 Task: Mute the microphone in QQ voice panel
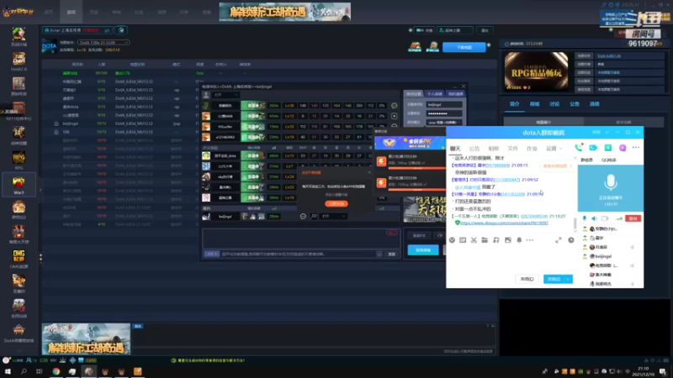[584, 218]
